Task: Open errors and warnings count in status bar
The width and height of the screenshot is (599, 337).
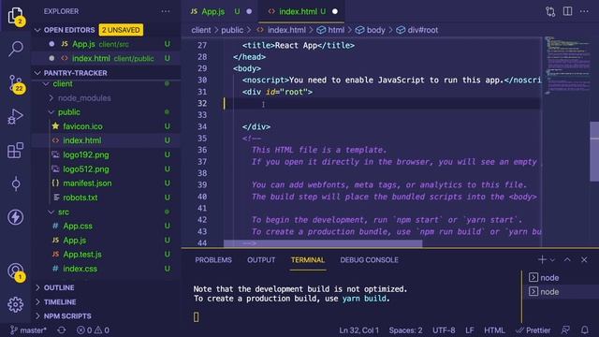Action: [x=93, y=330]
